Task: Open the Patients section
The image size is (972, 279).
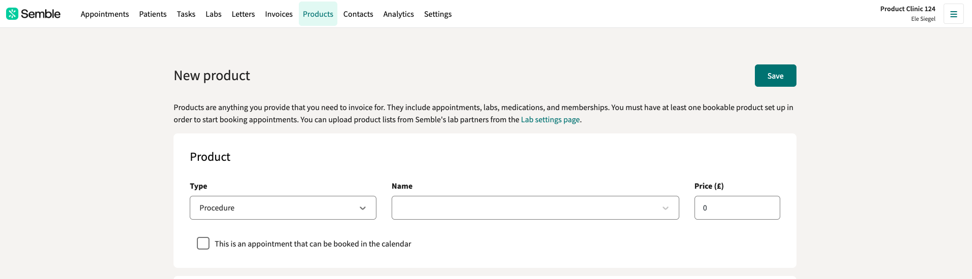Action: click(153, 14)
